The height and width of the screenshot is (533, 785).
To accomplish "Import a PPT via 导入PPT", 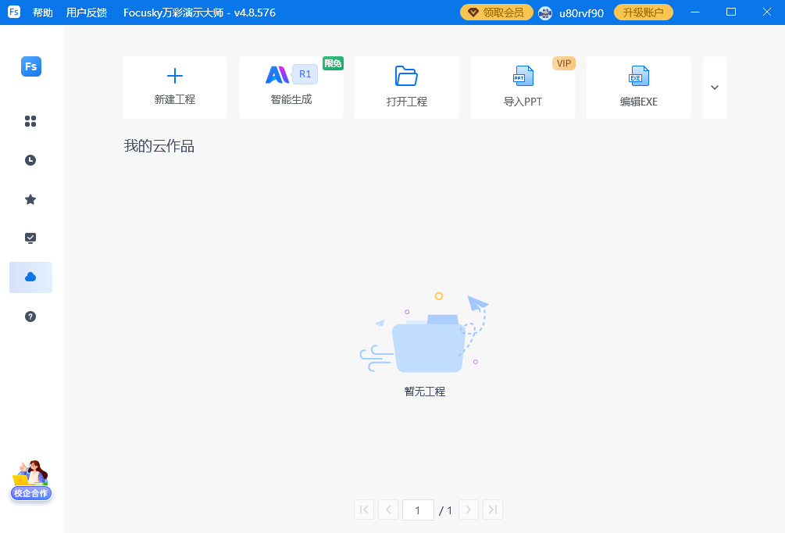I will 523,88.
